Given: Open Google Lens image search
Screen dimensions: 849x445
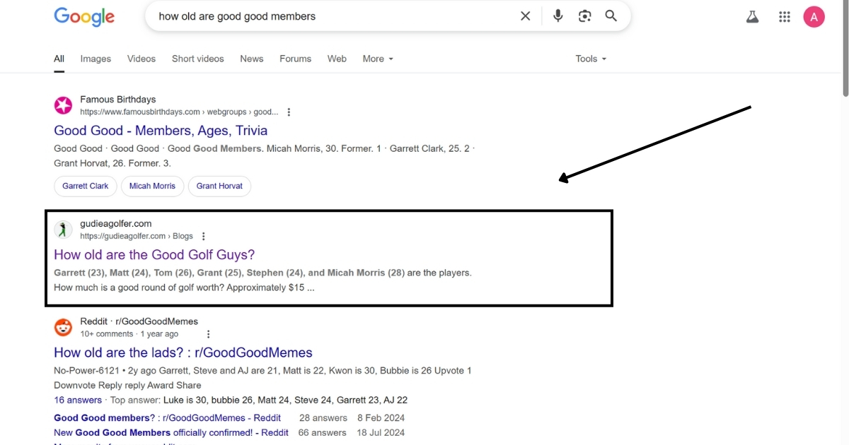Looking at the screenshot, I should click(x=584, y=16).
